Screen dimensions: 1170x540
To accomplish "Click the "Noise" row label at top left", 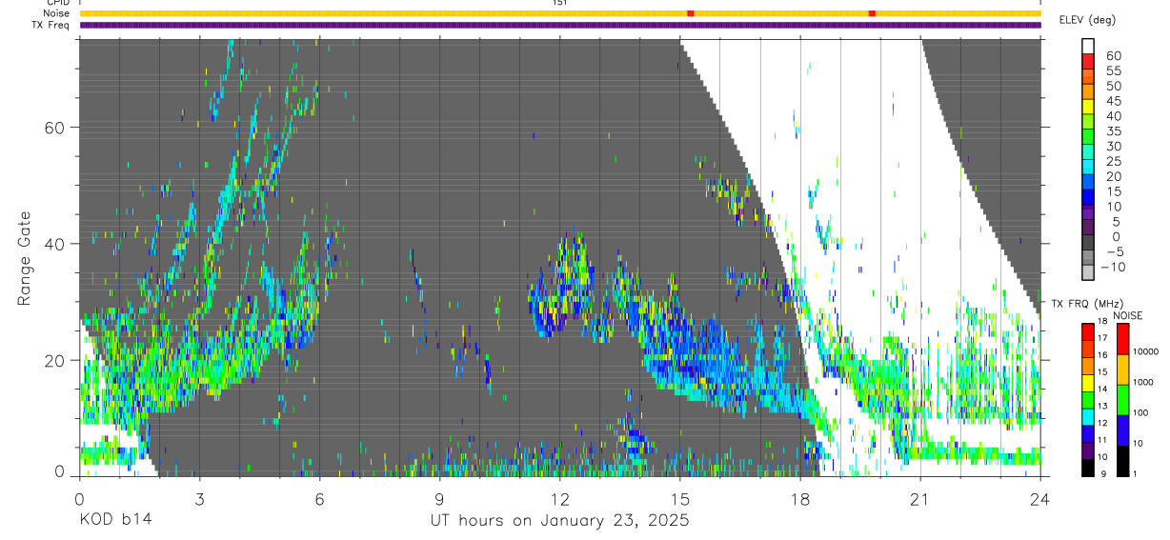I will (56, 13).
